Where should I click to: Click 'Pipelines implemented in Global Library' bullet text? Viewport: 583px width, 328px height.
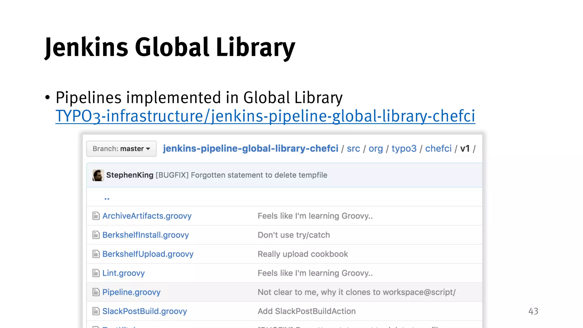point(199,98)
